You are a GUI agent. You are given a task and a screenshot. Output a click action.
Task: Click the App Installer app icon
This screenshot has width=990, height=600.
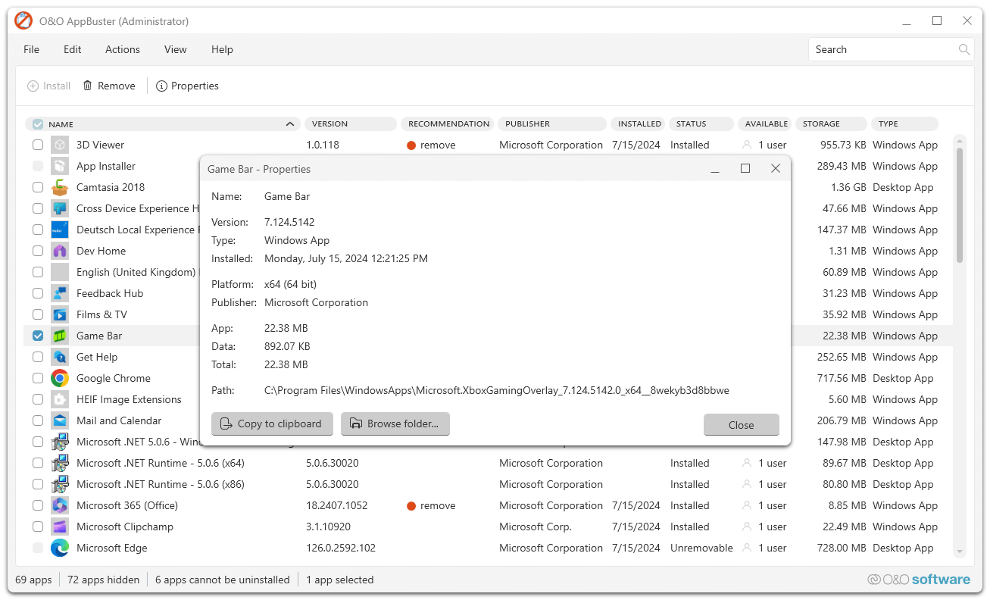(x=60, y=166)
